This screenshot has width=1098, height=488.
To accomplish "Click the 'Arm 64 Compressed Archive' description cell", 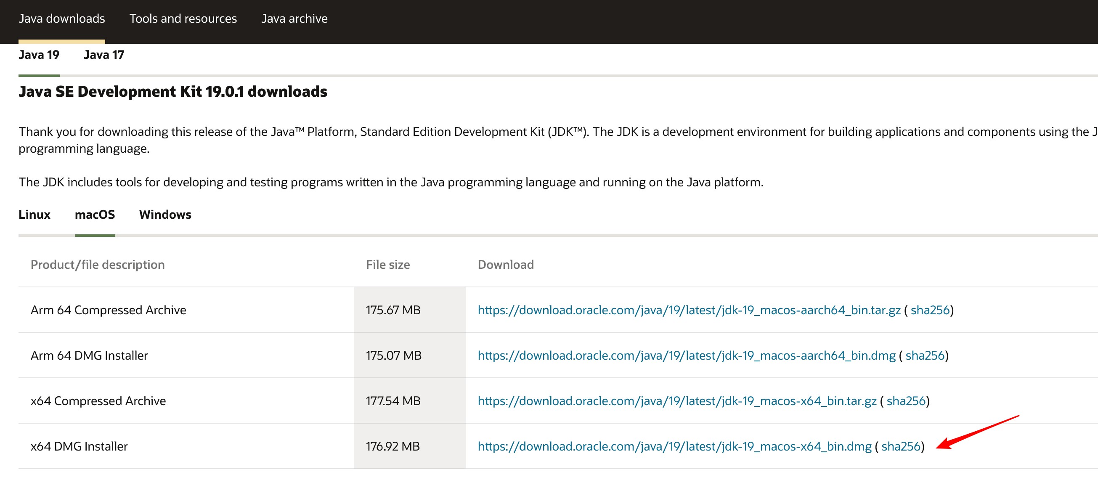I will point(186,310).
